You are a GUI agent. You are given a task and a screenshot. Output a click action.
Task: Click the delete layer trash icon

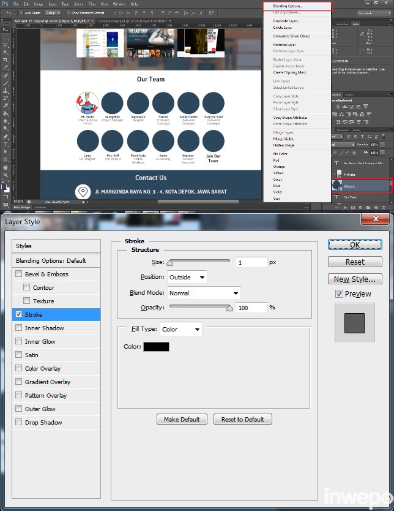click(384, 207)
